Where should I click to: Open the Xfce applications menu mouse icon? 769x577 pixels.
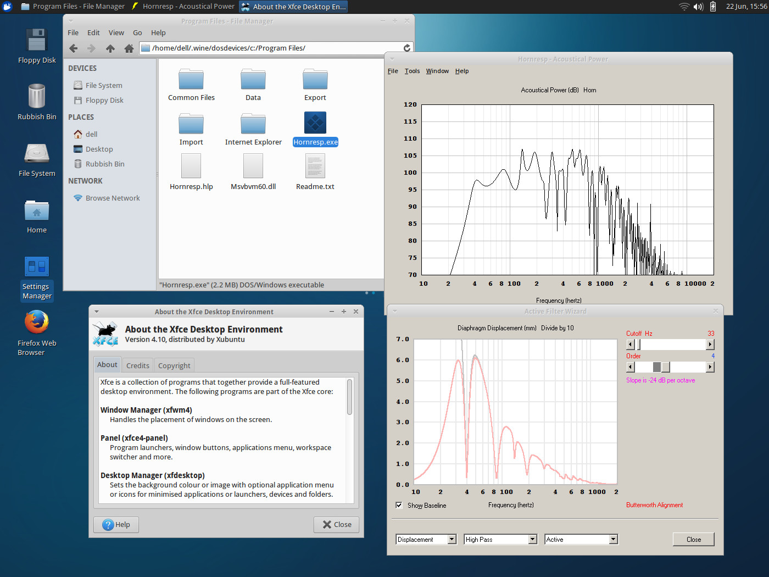(x=7, y=7)
